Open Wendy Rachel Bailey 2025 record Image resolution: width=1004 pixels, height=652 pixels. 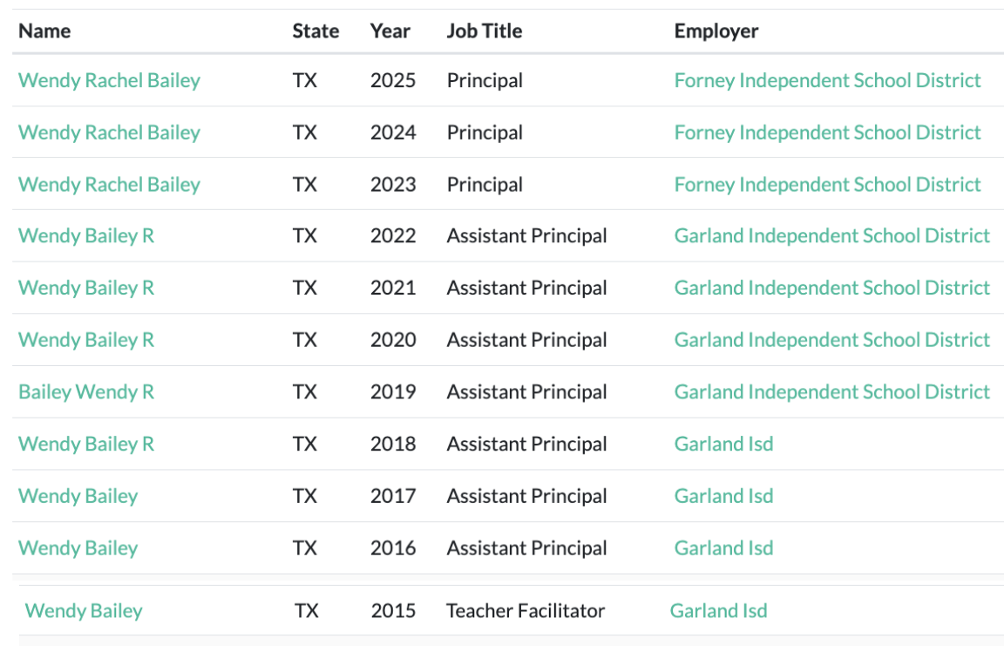(x=109, y=81)
